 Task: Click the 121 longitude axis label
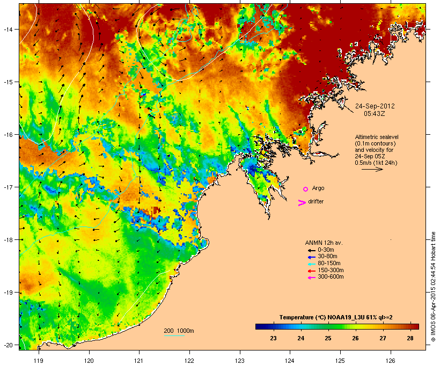[x=139, y=361]
